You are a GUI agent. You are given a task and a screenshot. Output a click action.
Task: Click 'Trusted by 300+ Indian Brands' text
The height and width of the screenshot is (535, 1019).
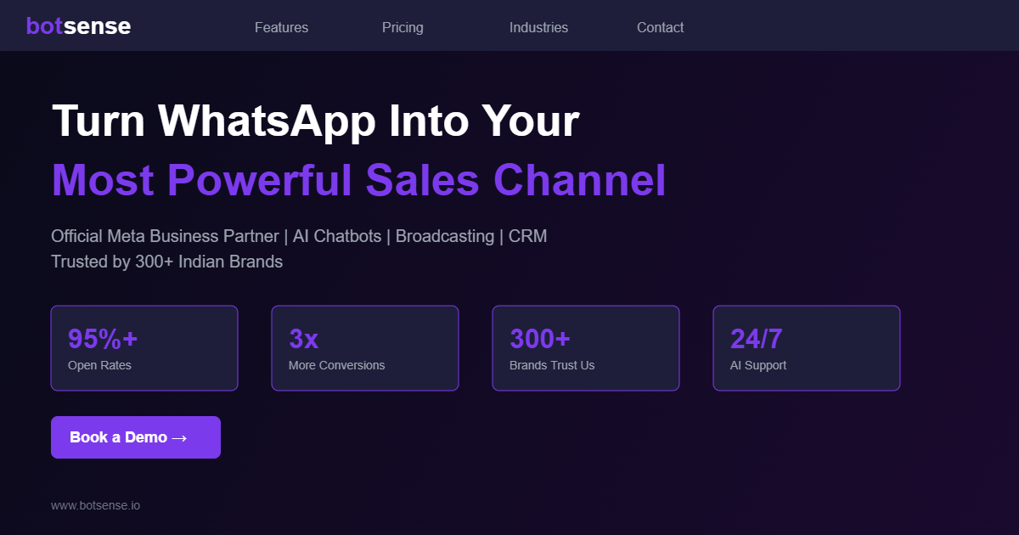(x=166, y=262)
